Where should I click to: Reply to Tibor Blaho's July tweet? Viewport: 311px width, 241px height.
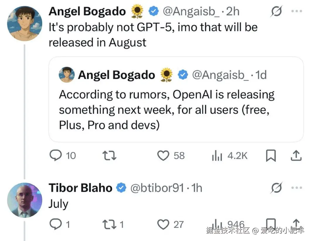click(x=55, y=225)
